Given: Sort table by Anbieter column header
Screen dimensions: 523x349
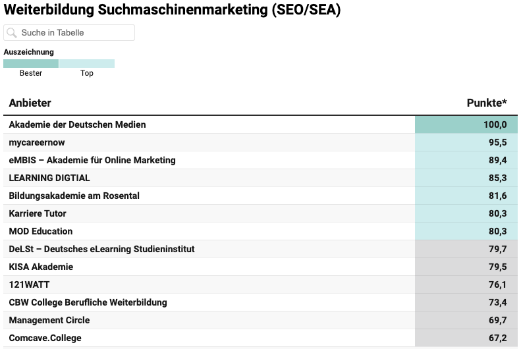Looking at the screenshot, I should (30, 103).
